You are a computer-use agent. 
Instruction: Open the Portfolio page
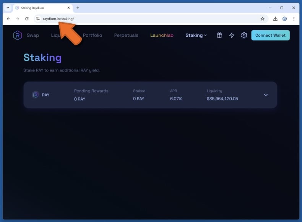click(x=93, y=35)
